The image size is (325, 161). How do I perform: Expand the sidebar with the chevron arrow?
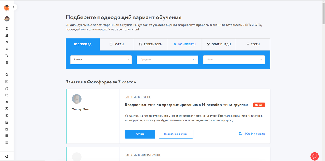tap(14, 7)
